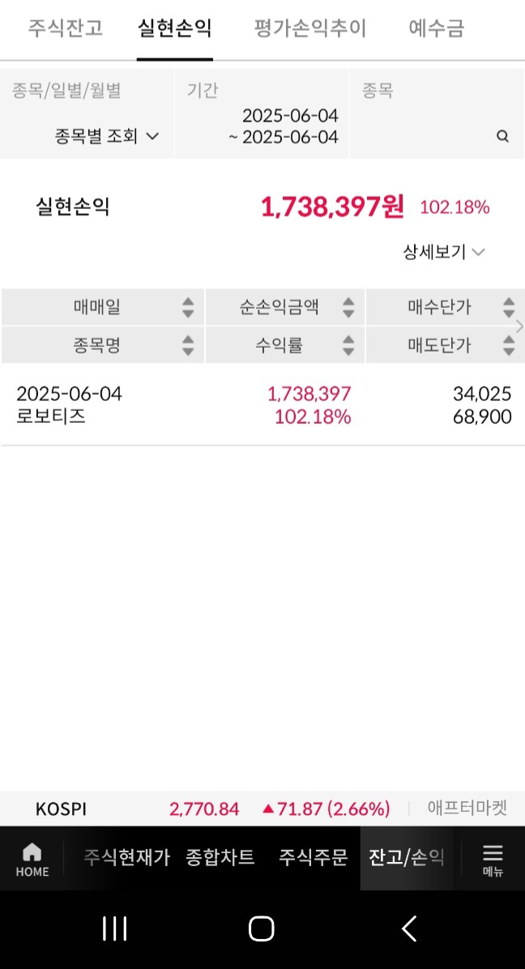Sort by 종목명 using sort arrows
525x969 pixels.
pos(188,346)
